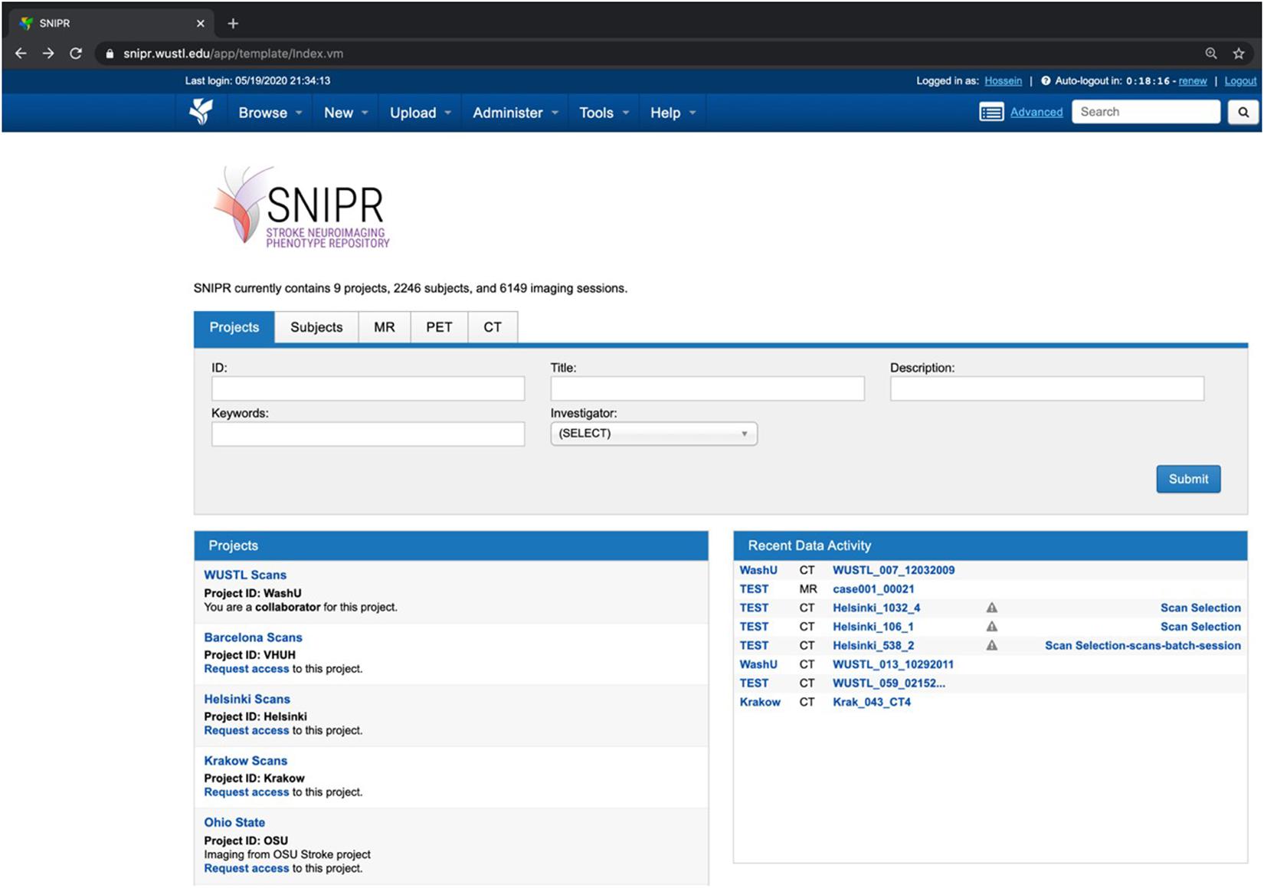
Task: Open the Krakow Scans project
Action: (245, 761)
